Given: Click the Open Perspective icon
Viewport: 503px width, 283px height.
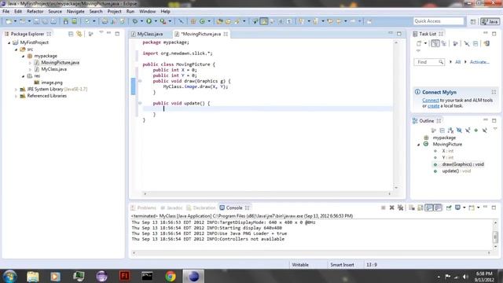Looking at the screenshot, I should (473, 21).
